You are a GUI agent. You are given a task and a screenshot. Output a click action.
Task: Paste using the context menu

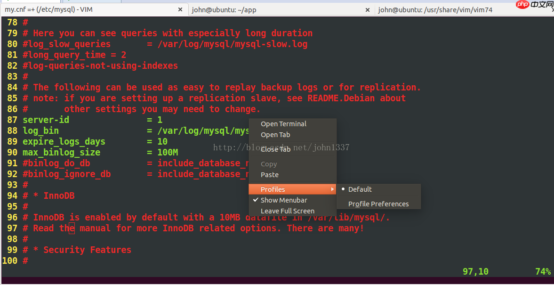point(270,175)
